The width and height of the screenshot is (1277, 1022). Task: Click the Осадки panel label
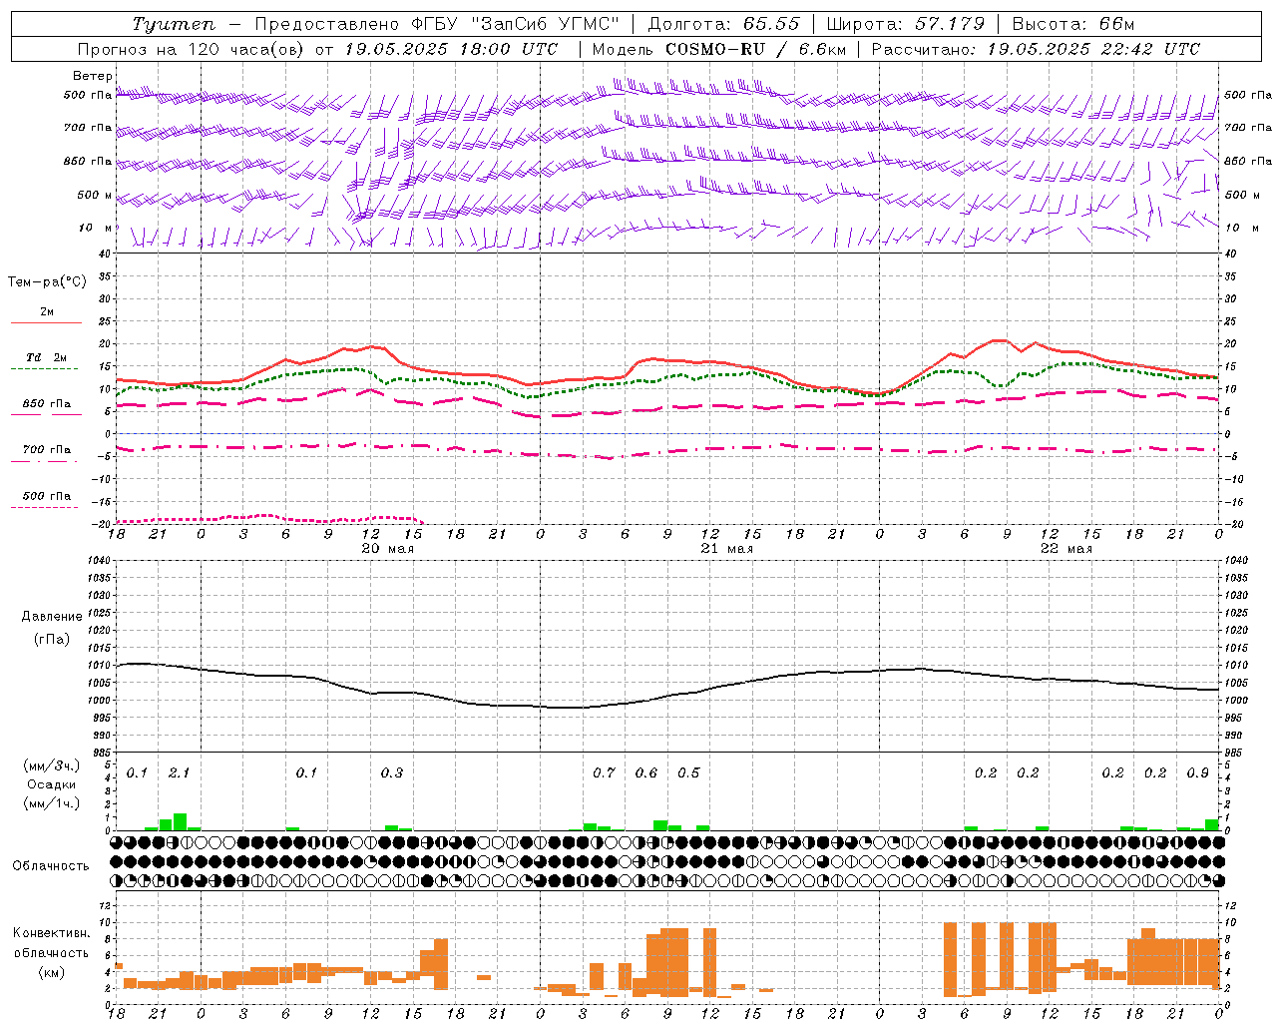pos(51,784)
